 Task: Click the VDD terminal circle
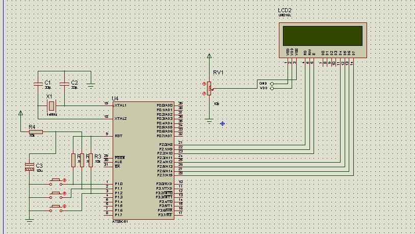pyautogui.click(x=272, y=88)
